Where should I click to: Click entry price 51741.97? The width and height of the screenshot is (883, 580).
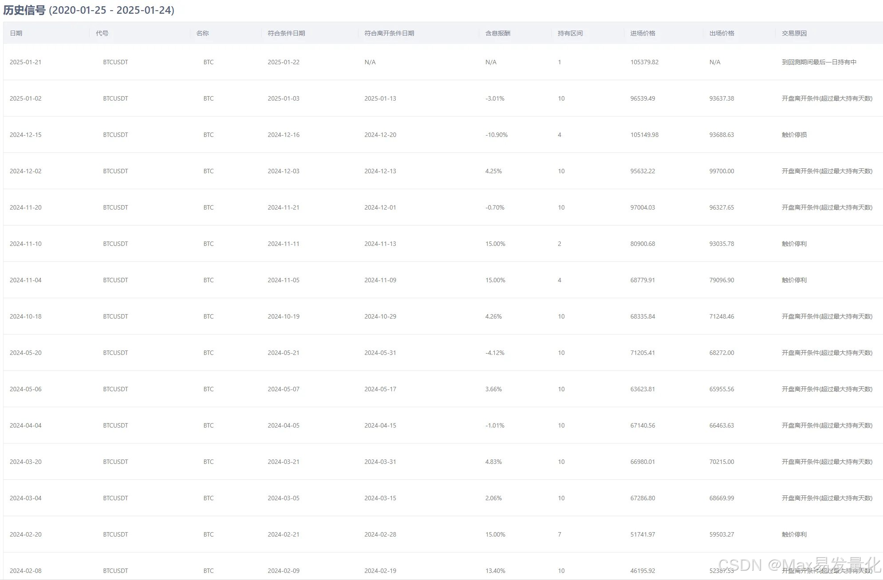(643, 534)
